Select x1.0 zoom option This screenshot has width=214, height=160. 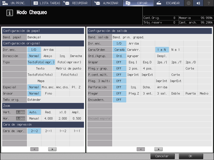coord(63,112)
